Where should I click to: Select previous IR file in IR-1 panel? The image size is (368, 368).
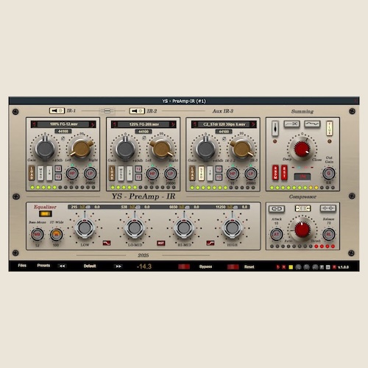34,124
